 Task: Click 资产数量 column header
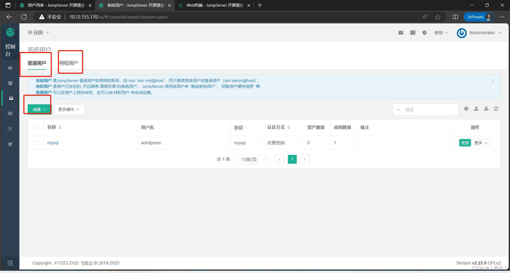(x=316, y=127)
